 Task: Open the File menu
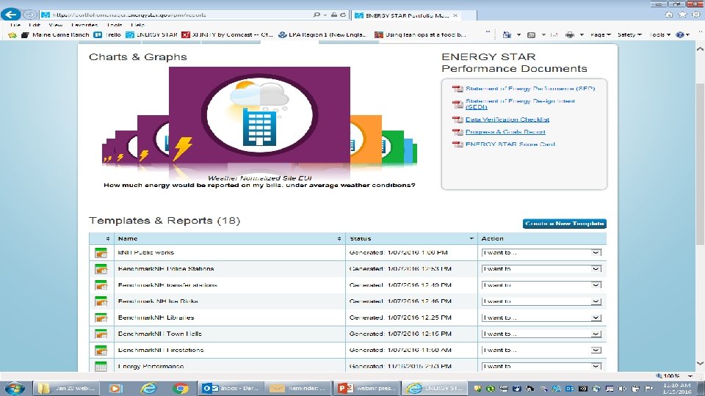click(x=15, y=25)
